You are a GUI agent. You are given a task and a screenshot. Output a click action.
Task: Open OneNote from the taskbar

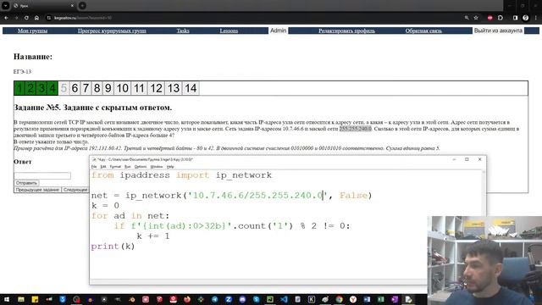coord(395,299)
